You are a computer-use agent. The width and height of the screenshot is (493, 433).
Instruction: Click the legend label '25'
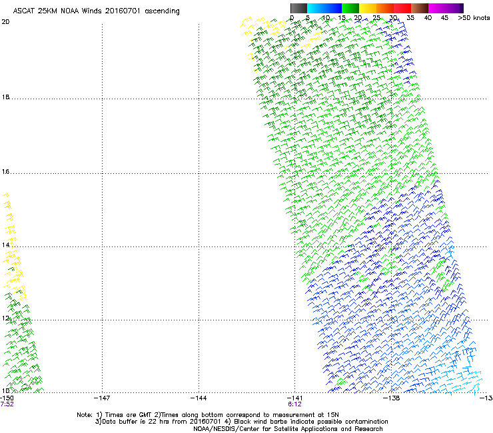pos(376,18)
